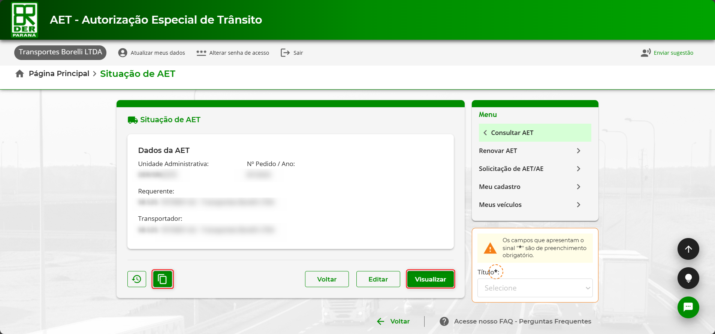Click the lightbulb tips floating button
715x334 pixels.
[x=688, y=278]
